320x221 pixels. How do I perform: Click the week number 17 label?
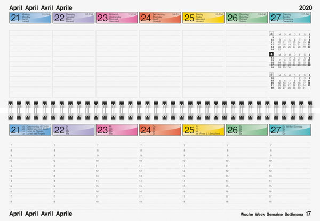308,214
